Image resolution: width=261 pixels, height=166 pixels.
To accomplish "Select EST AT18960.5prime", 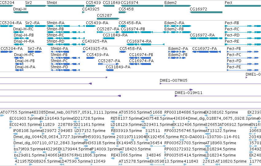I will click(x=221, y=143).
